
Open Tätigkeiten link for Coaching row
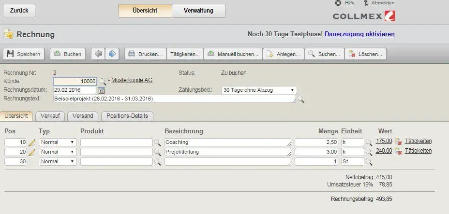coord(418,141)
